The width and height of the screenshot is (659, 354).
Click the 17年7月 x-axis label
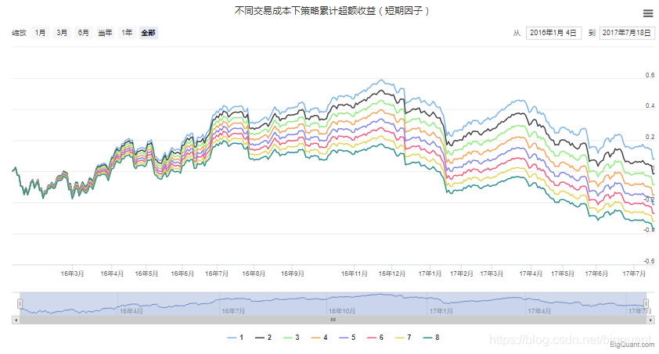634,274
